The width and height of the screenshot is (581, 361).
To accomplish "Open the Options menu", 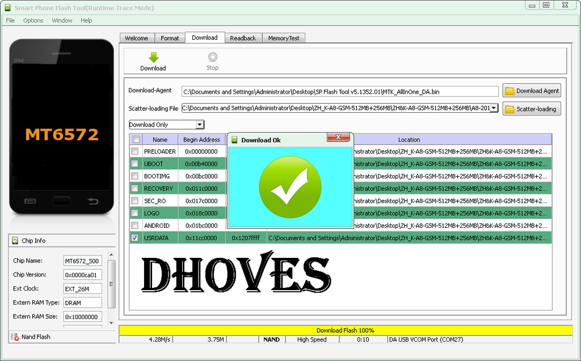I will coord(33,20).
